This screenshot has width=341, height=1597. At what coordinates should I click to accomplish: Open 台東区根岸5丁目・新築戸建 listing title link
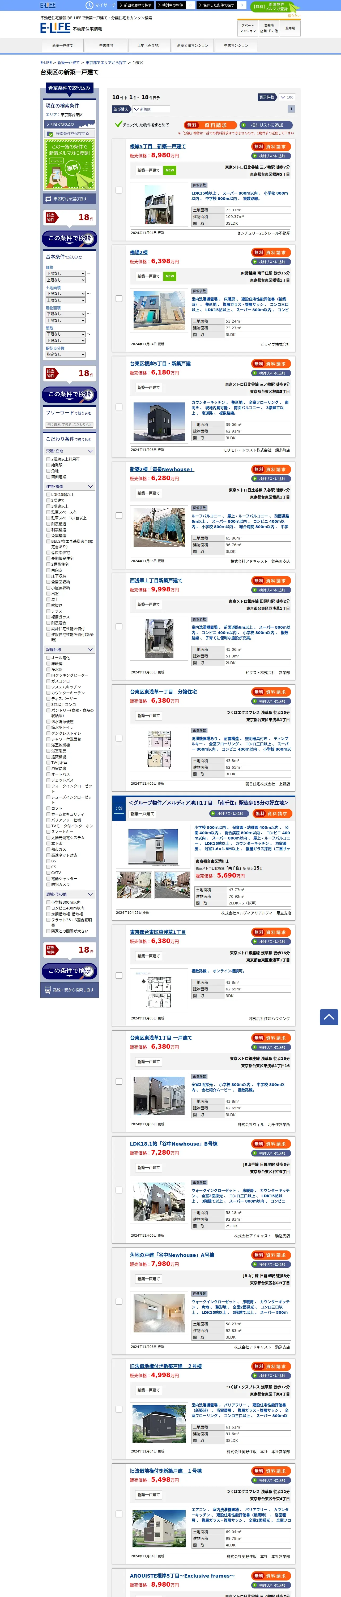click(160, 364)
